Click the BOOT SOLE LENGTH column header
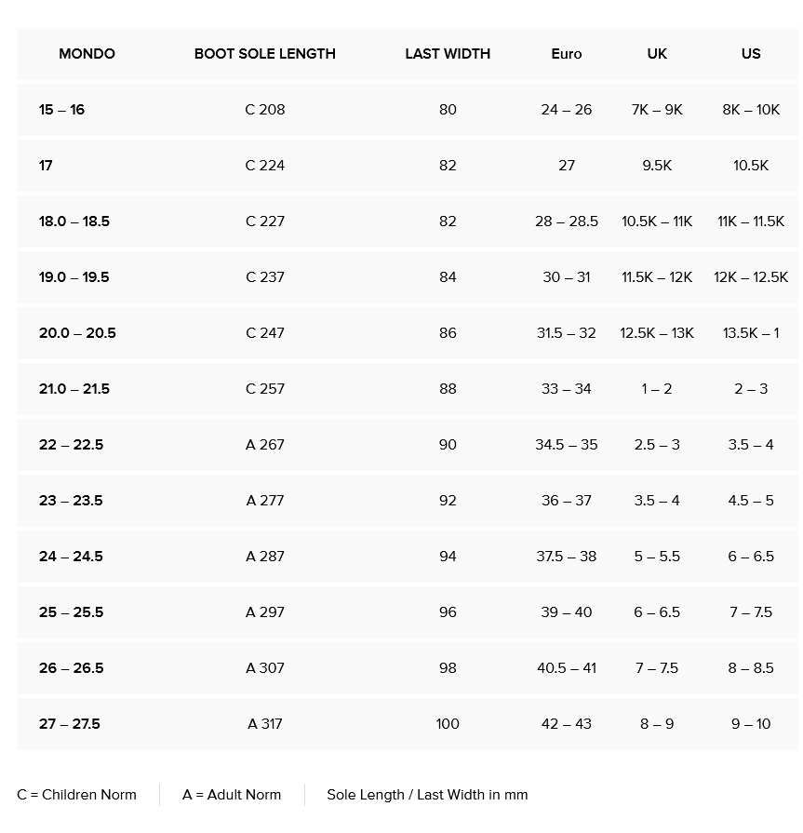 pos(265,54)
